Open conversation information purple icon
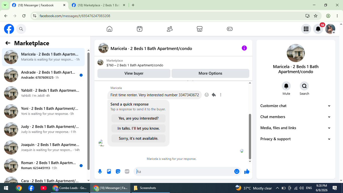The image size is (343, 193). point(244,48)
